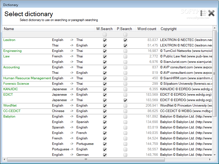
Task: Click the horizontal scrollbar thumb
Action: pyautogui.click(x=86, y=159)
